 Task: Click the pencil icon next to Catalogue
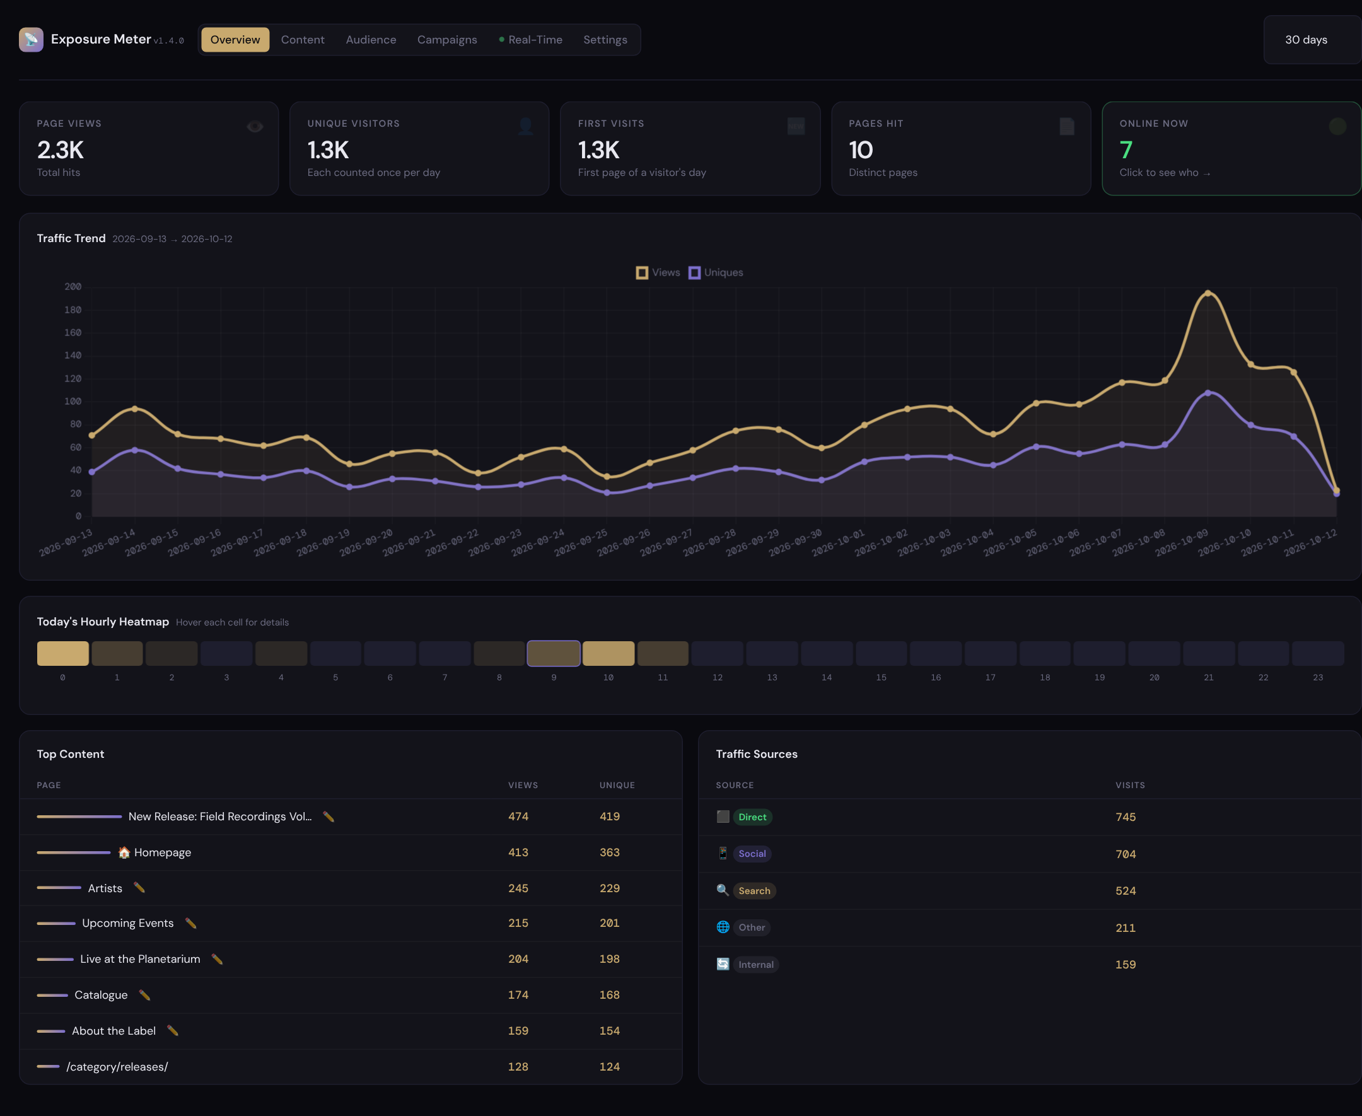click(144, 995)
